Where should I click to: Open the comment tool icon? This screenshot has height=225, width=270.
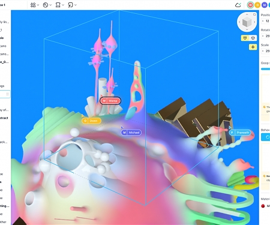click(70, 5)
